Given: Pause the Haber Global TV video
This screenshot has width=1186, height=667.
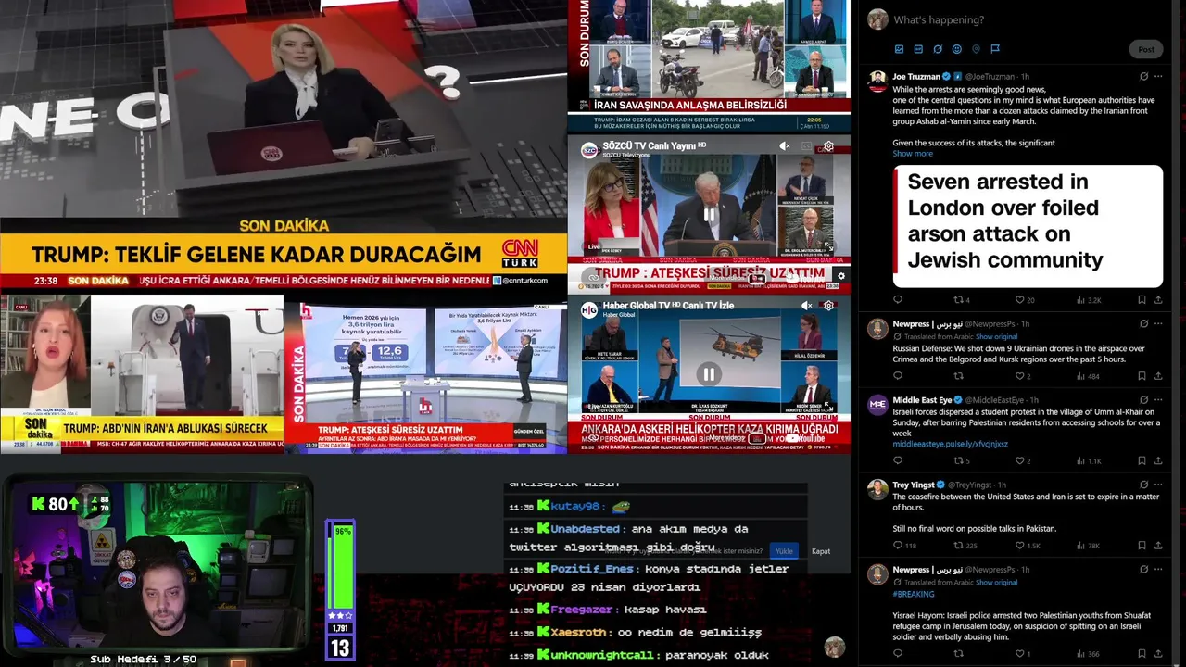Looking at the screenshot, I should point(709,374).
